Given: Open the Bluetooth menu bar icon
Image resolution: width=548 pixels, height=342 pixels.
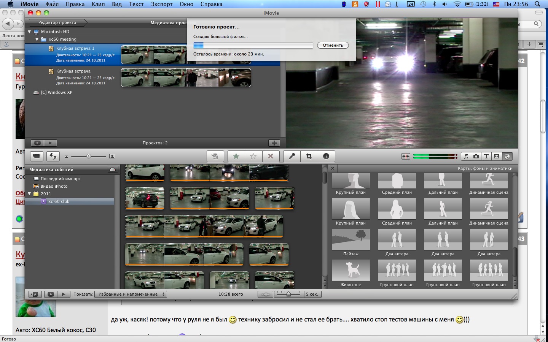Looking at the screenshot, I should click(434, 4).
